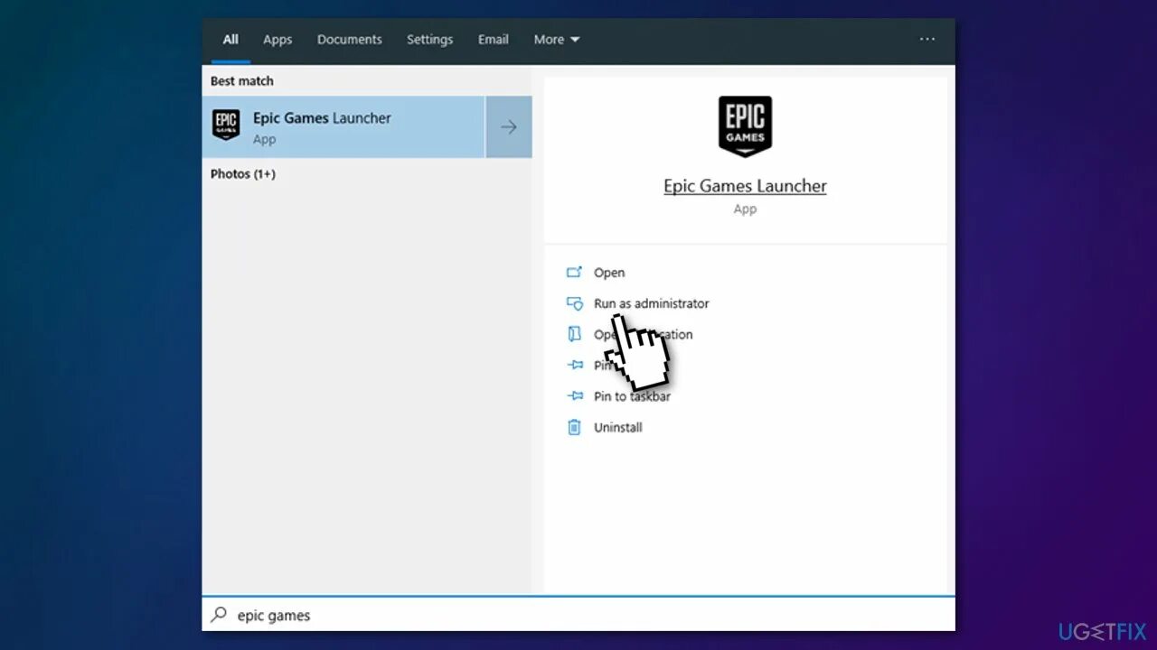1157x650 pixels.
Task: Click the Open file location icon
Action: [574, 334]
